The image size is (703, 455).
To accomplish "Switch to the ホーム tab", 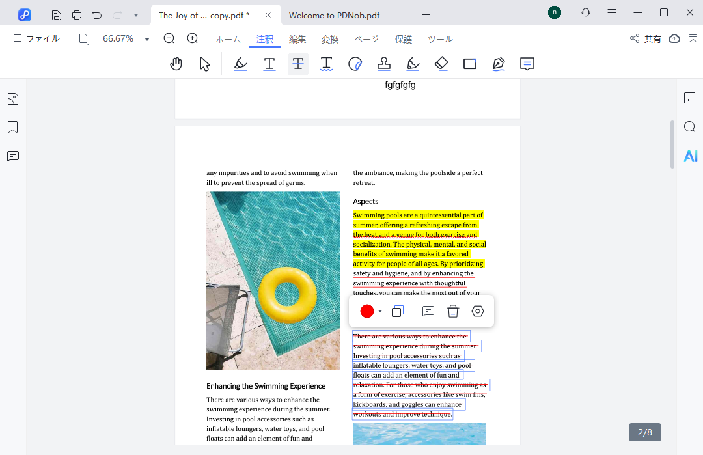I will [228, 39].
